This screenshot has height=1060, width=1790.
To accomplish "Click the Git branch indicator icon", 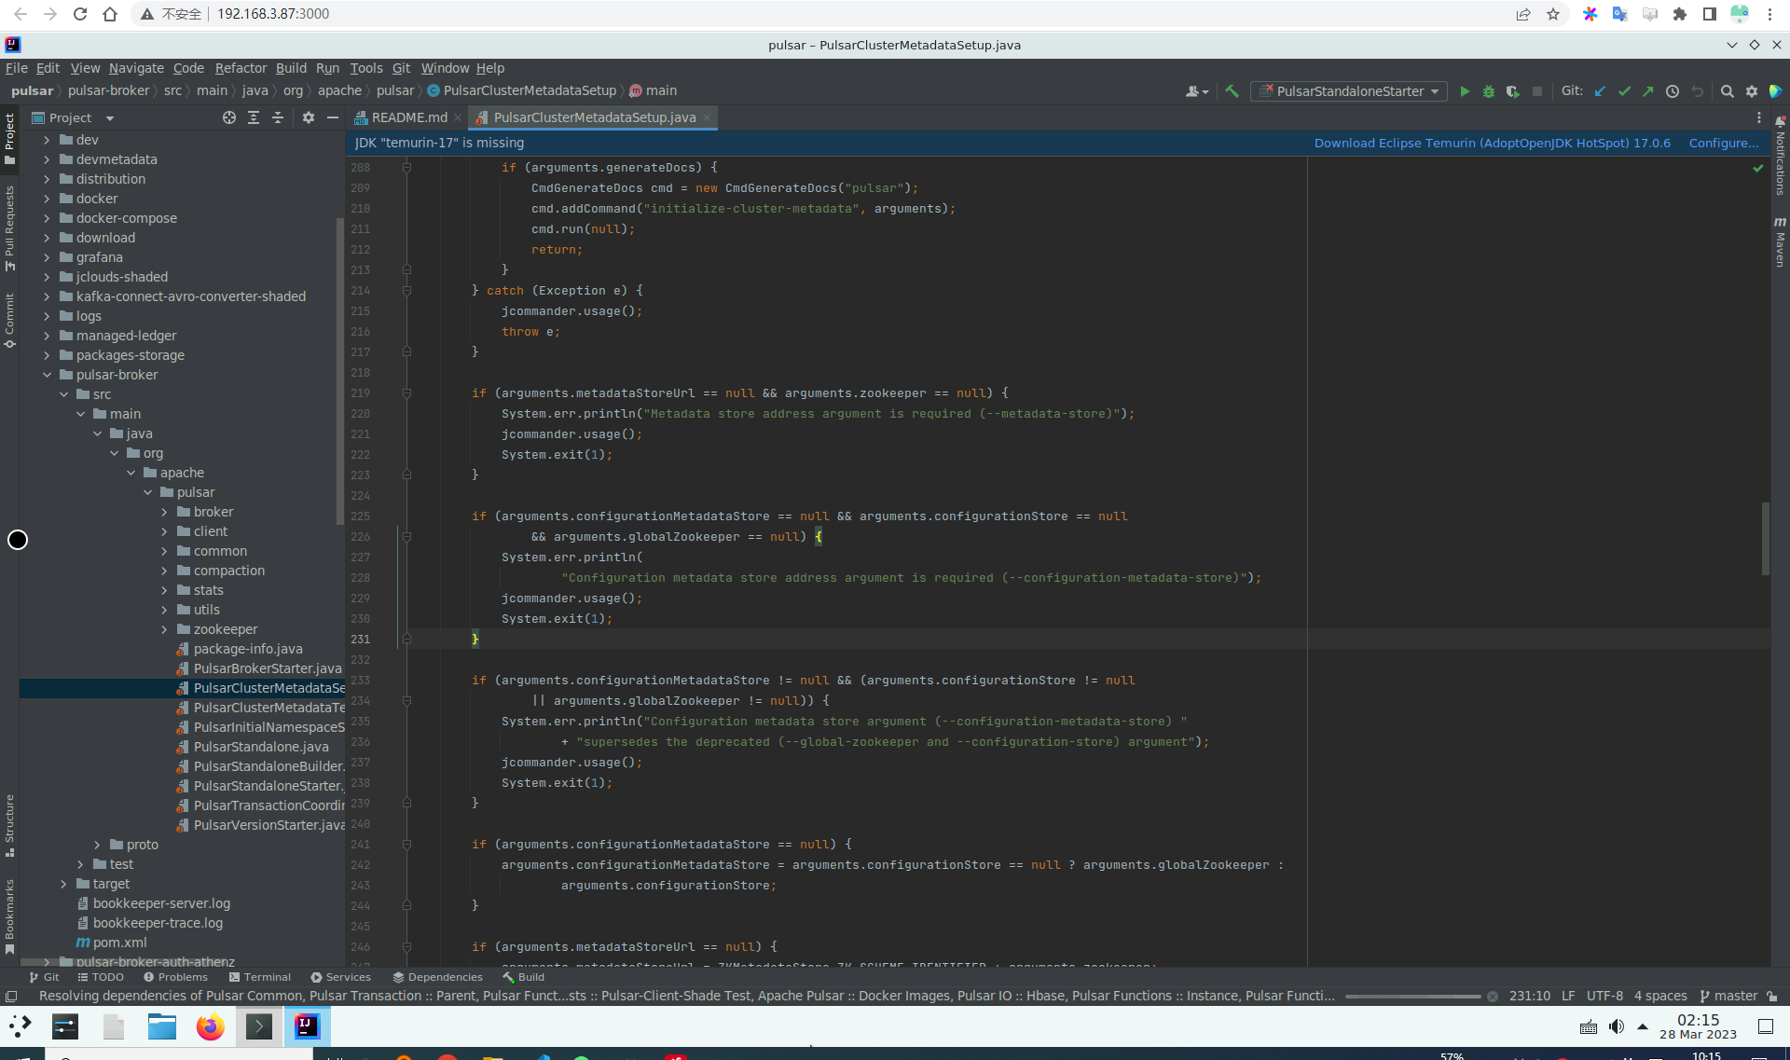I will (x=1708, y=996).
